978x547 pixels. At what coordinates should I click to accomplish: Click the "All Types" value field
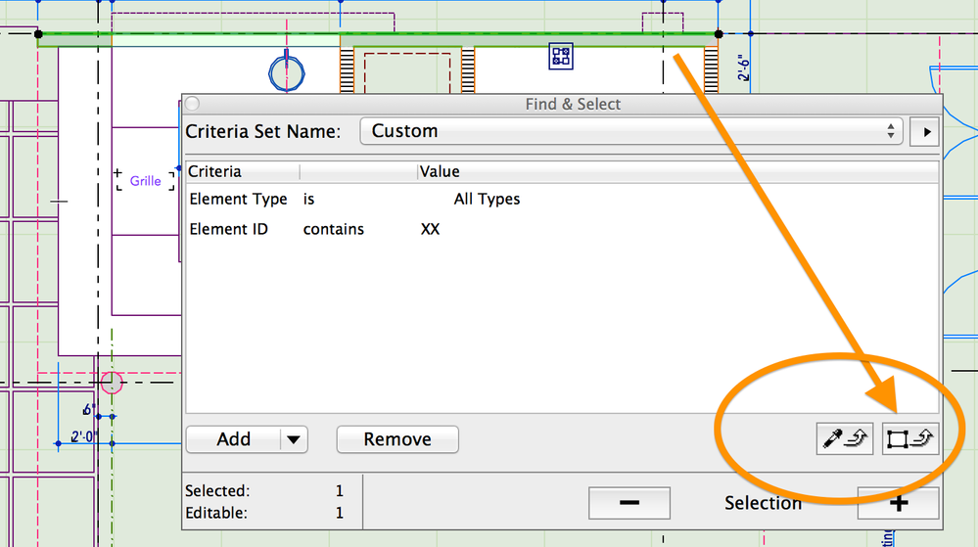487,199
